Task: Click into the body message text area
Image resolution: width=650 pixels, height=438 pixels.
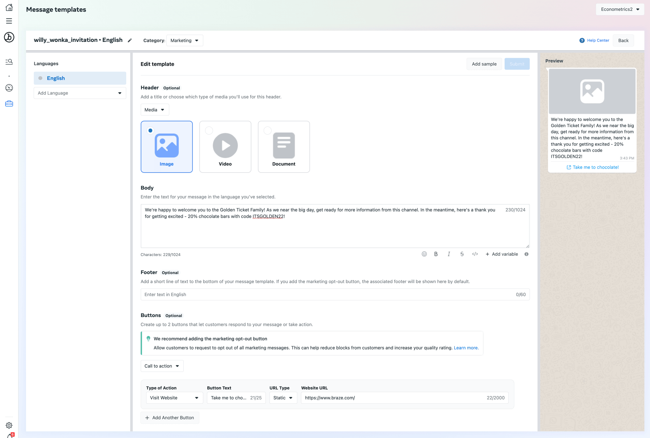Action: 335,226
